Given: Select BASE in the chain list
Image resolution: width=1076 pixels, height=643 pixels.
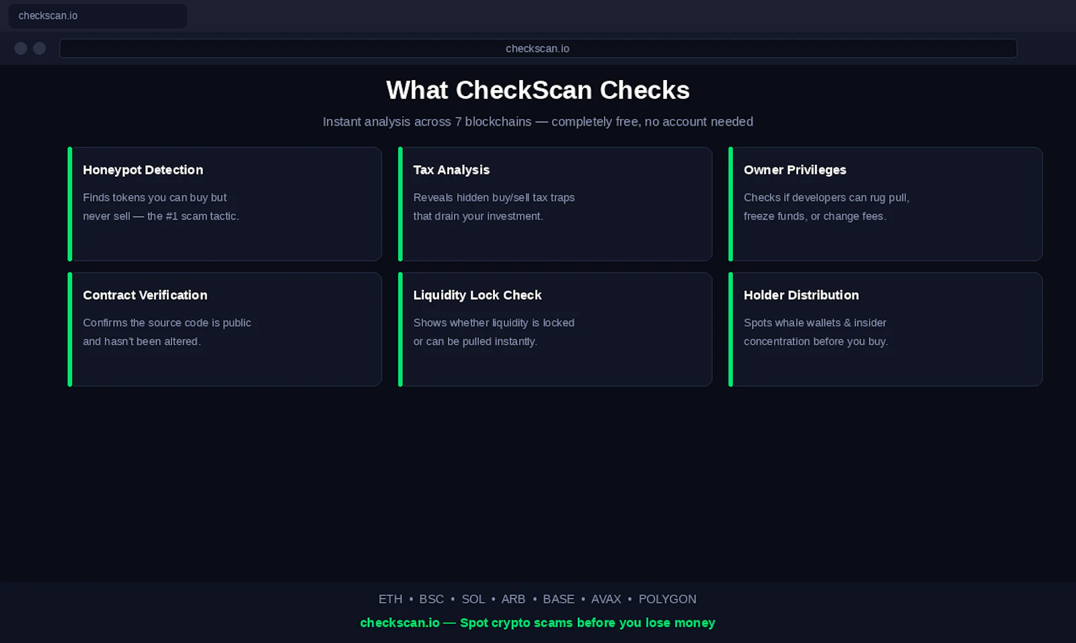Looking at the screenshot, I should coord(559,599).
